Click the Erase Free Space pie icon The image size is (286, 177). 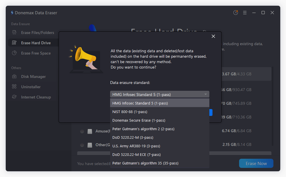pos(14,53)
